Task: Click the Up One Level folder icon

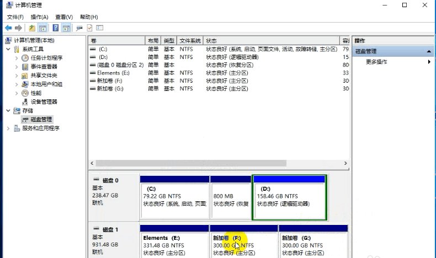Action: 32,28
